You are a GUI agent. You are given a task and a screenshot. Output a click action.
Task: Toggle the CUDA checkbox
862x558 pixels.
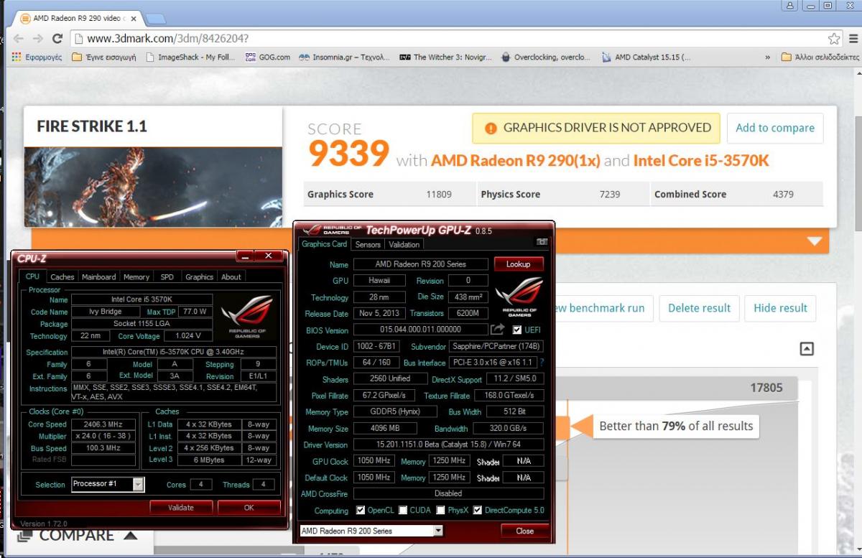coord(403,511)
